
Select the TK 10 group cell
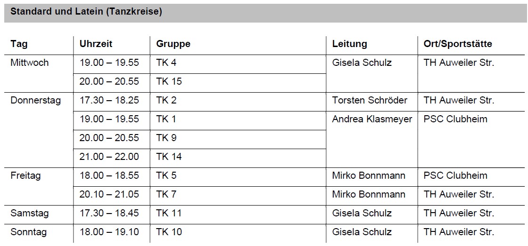(169, 232)
